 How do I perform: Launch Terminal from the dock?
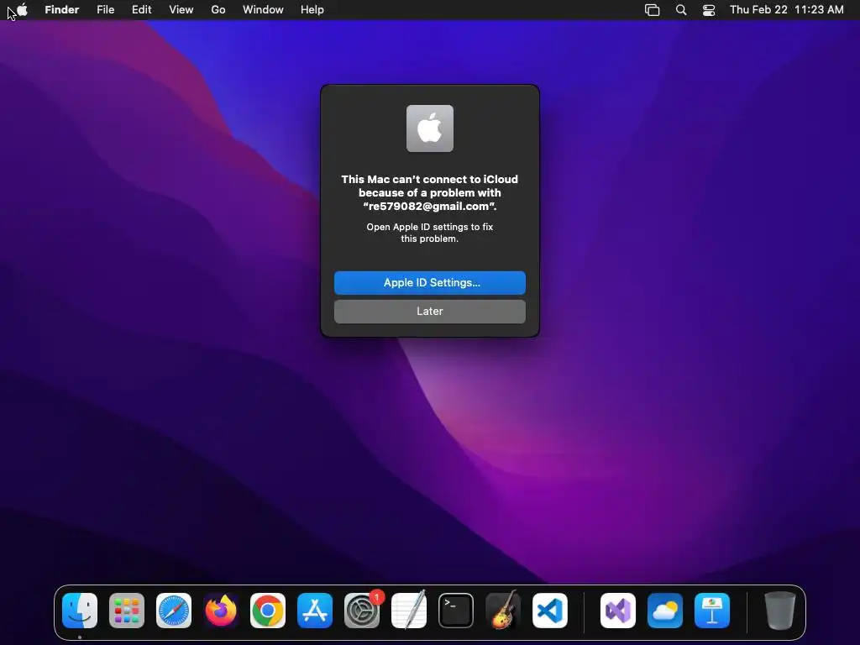(x=456, y=611)
